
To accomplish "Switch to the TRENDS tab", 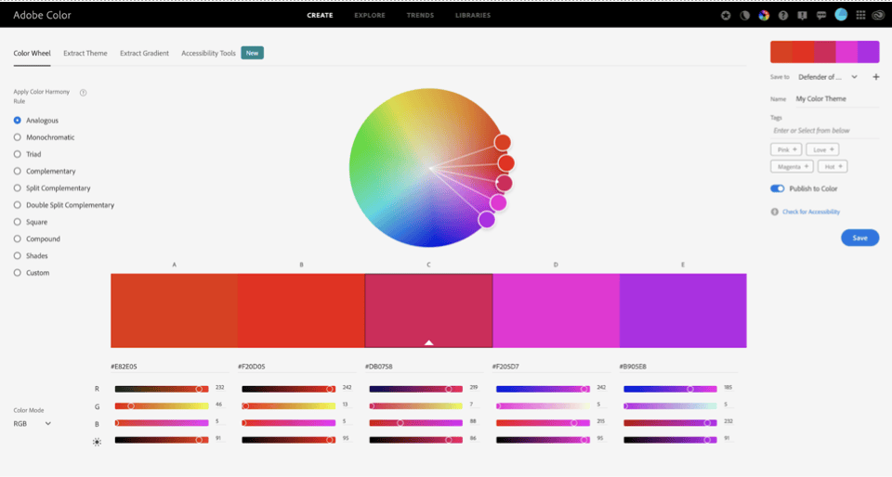I will [420, 16].
